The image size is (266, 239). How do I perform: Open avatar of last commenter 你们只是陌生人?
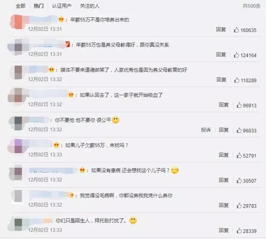pyautogui.click(x=18, y=224)
